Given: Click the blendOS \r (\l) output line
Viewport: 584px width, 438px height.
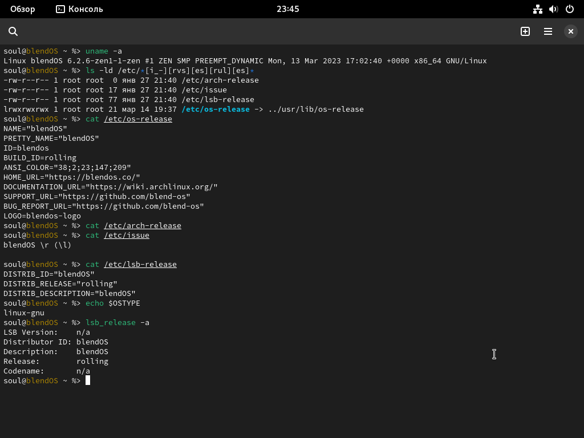Looking at the screenshot, I should coord(37,245).
